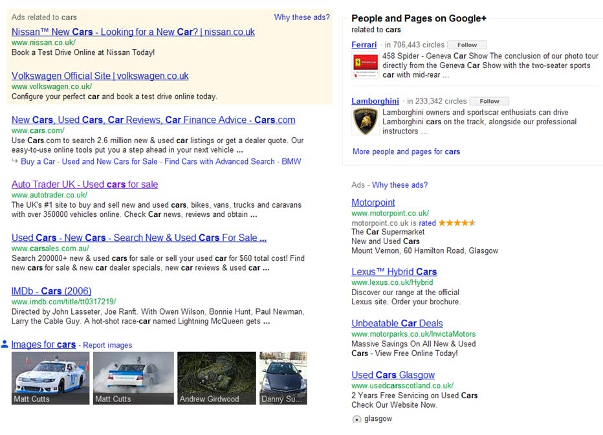Viewport: 603px width, 435px height.
Task: Open the Cars.com search result title
Action: click(153, 120)
